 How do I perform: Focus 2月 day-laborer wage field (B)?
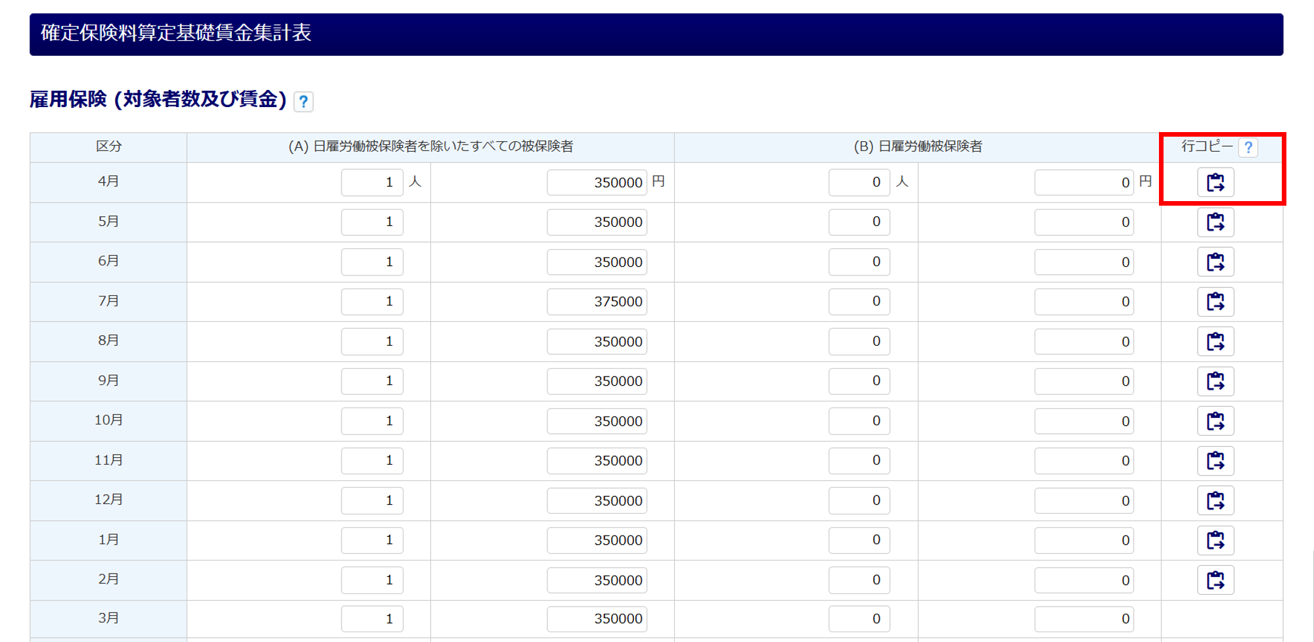coord(1084,580)
